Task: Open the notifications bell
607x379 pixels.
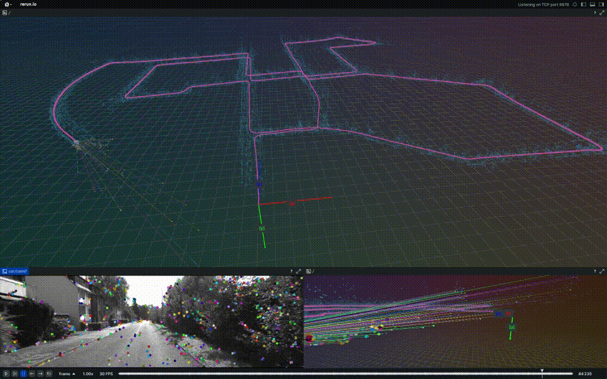Action: pyautogui.click(x=575, y=4)
